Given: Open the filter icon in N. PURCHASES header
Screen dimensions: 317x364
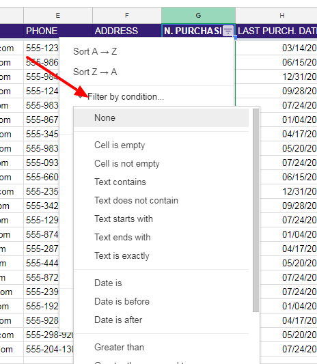Looking at the screenshot, I should pyautogui.click(x=228, y=31).
